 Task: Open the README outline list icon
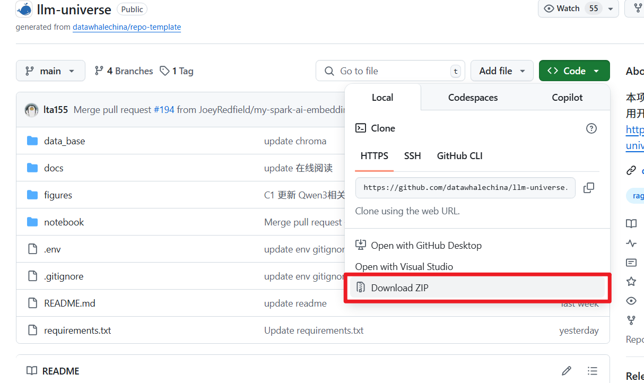593,371
